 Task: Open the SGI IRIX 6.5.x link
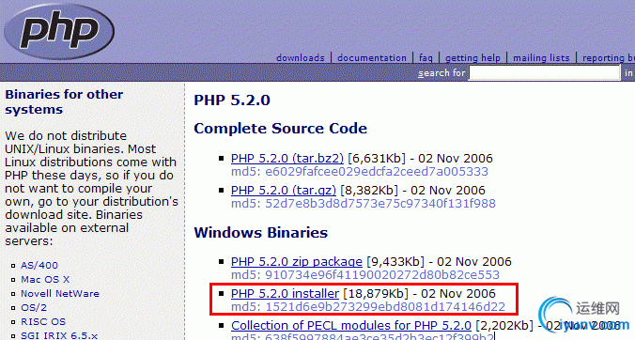coord(59,335)
